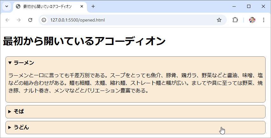Close the current browser tab
Viewport: 271px width, 138px height.
[82, 6]
